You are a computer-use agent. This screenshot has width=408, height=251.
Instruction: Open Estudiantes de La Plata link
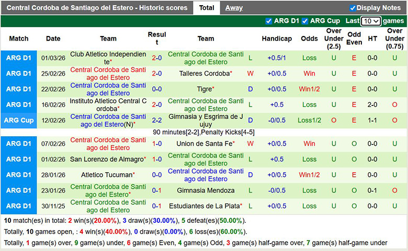tap(206, 206)
